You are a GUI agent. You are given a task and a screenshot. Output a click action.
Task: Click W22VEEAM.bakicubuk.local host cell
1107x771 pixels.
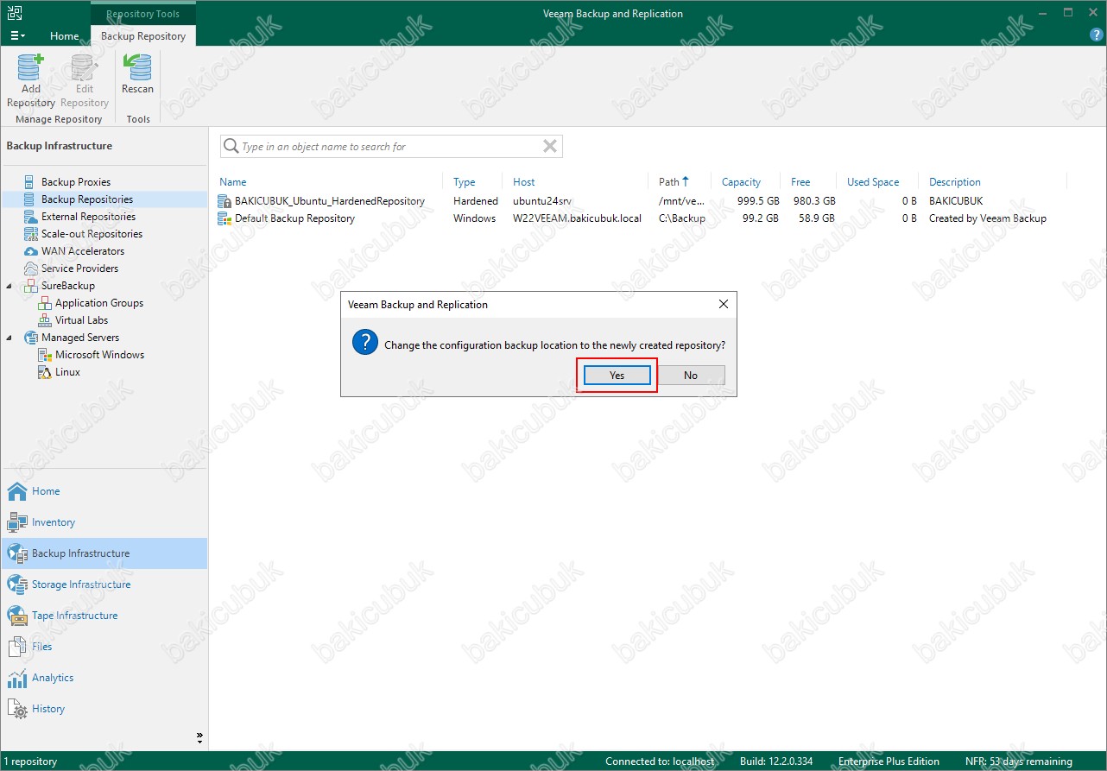tap(577, 218)
